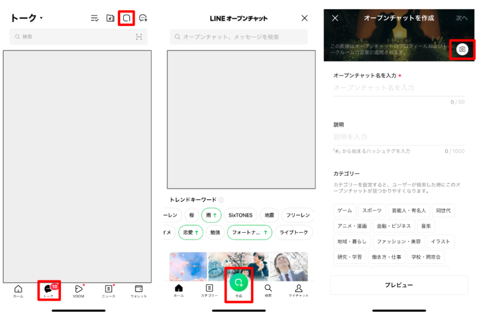Click the 0 / 50 character counter
This screenshot has height=319, width=478.
(457, 102)
